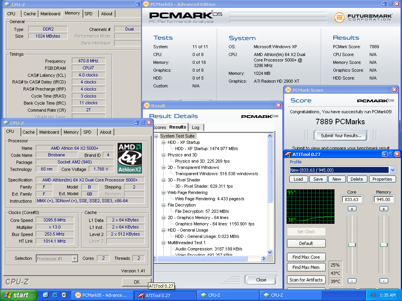Image resolution: width=402 pixels, height=301 pixels.
Task: Increase ATITool Memory clock with plus button
Action: [x=384, y=209]
